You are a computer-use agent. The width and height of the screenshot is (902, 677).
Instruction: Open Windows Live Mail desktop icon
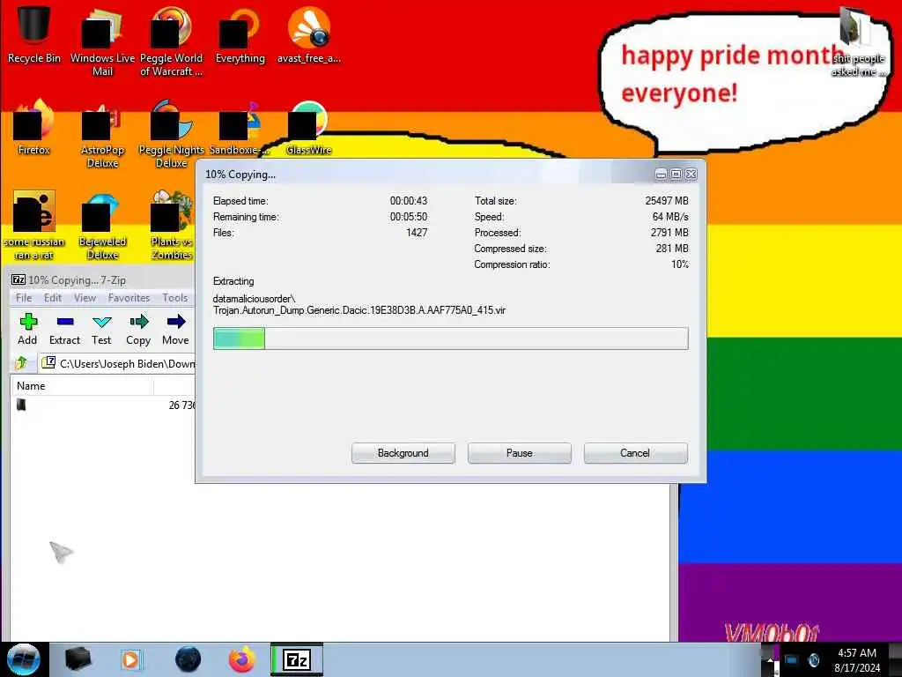(x=102, y=41)
